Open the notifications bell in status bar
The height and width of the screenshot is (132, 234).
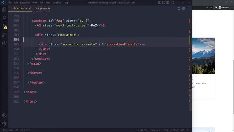point(188,130)
